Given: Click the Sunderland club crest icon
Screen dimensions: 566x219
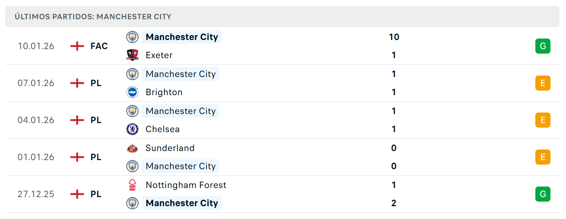Looking at the screenshot, I should [x=132, y=148].
